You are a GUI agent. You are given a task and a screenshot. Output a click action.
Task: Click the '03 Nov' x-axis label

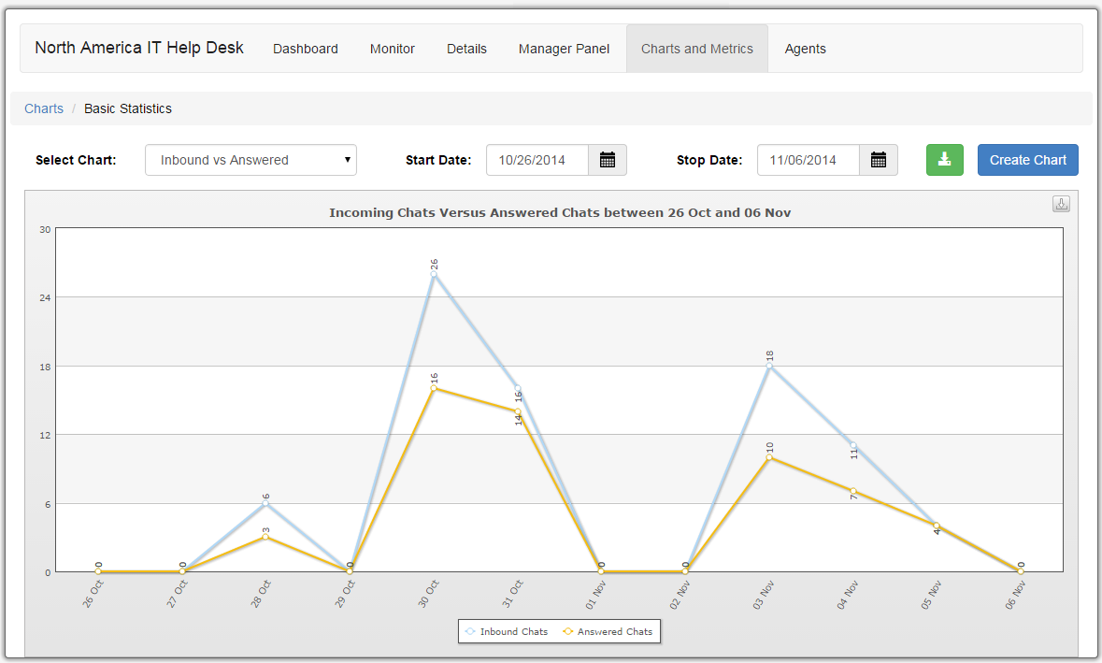[x=764, y=594]
